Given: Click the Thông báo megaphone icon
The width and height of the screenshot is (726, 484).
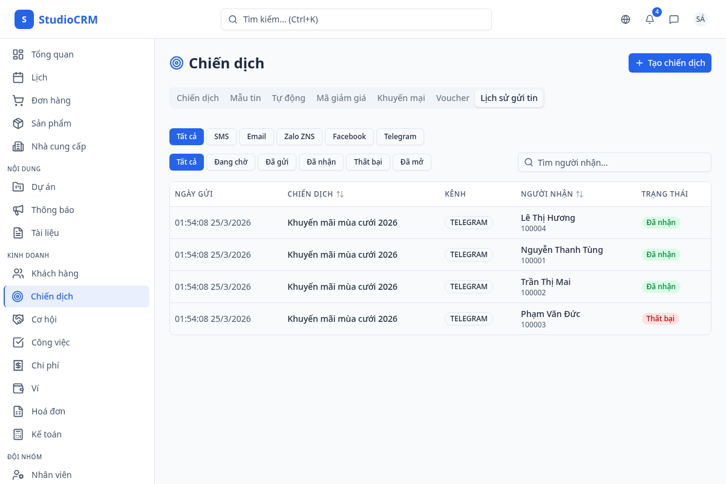Looking at the screenshot, I should pos(18,210).
